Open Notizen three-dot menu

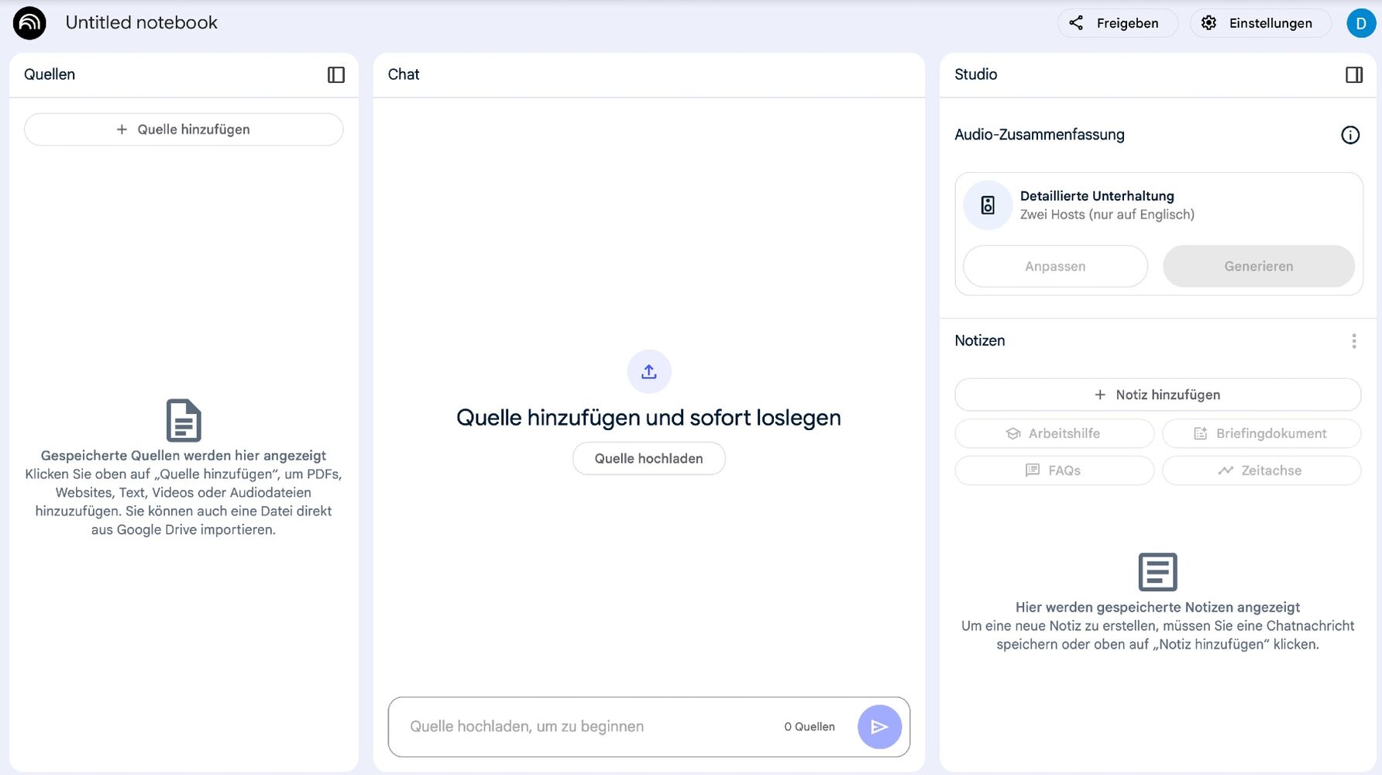1353,341
